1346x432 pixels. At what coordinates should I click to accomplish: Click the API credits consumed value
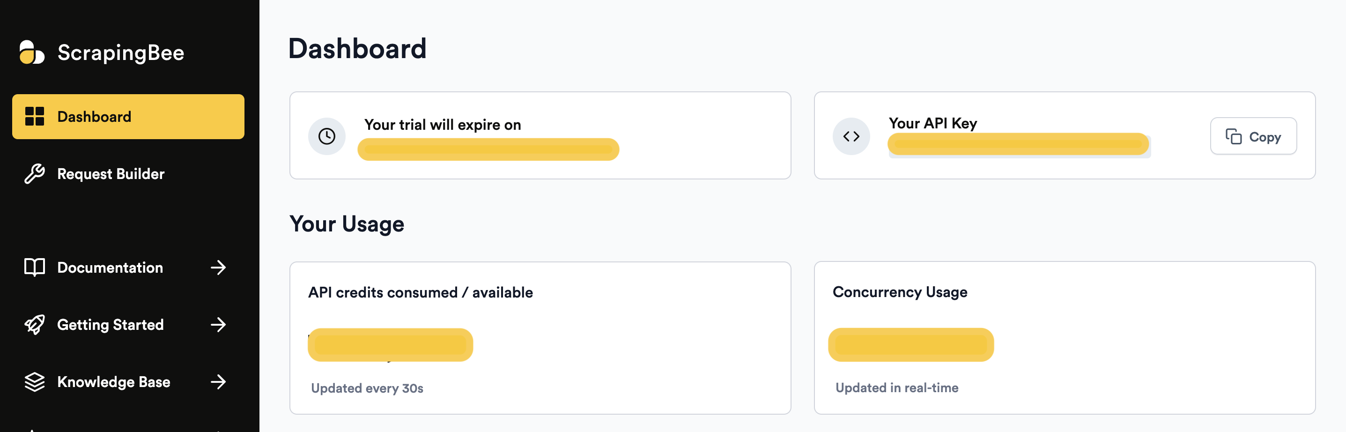coord(390,344)
